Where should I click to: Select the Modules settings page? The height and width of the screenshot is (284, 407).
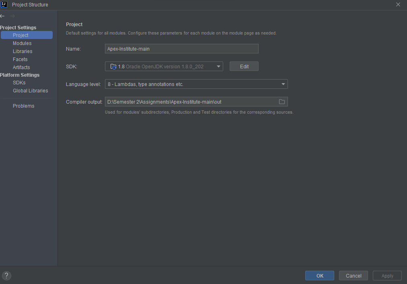[x=22, y=43]
